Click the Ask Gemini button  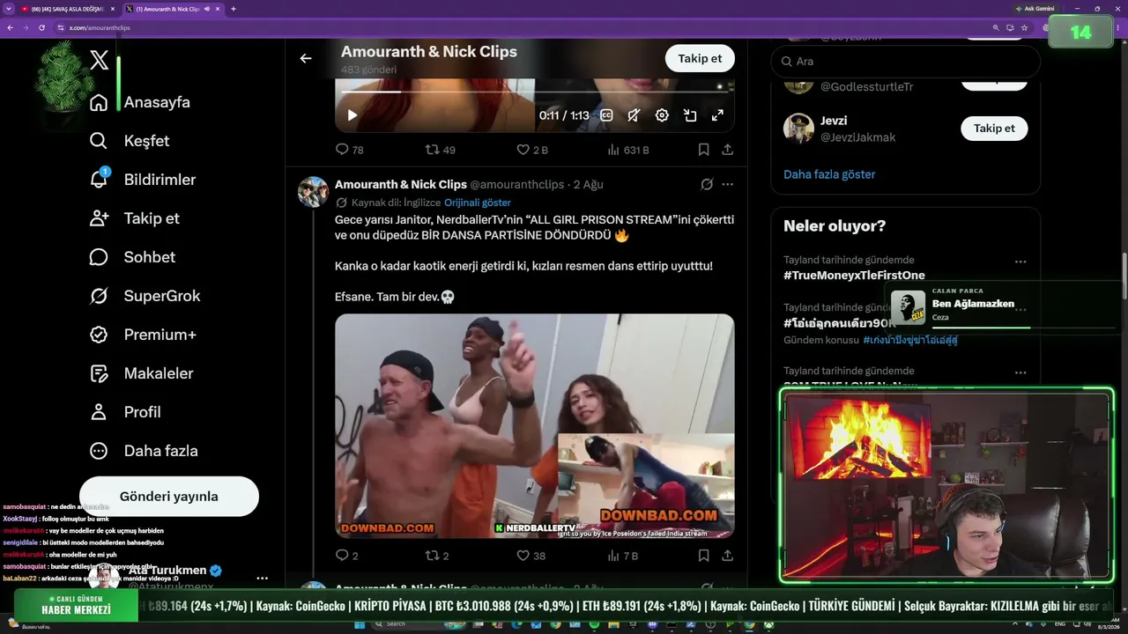click(1035, 9)
